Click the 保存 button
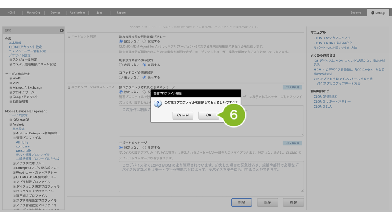This screenshot has height=220, width=392. [267, 202]
